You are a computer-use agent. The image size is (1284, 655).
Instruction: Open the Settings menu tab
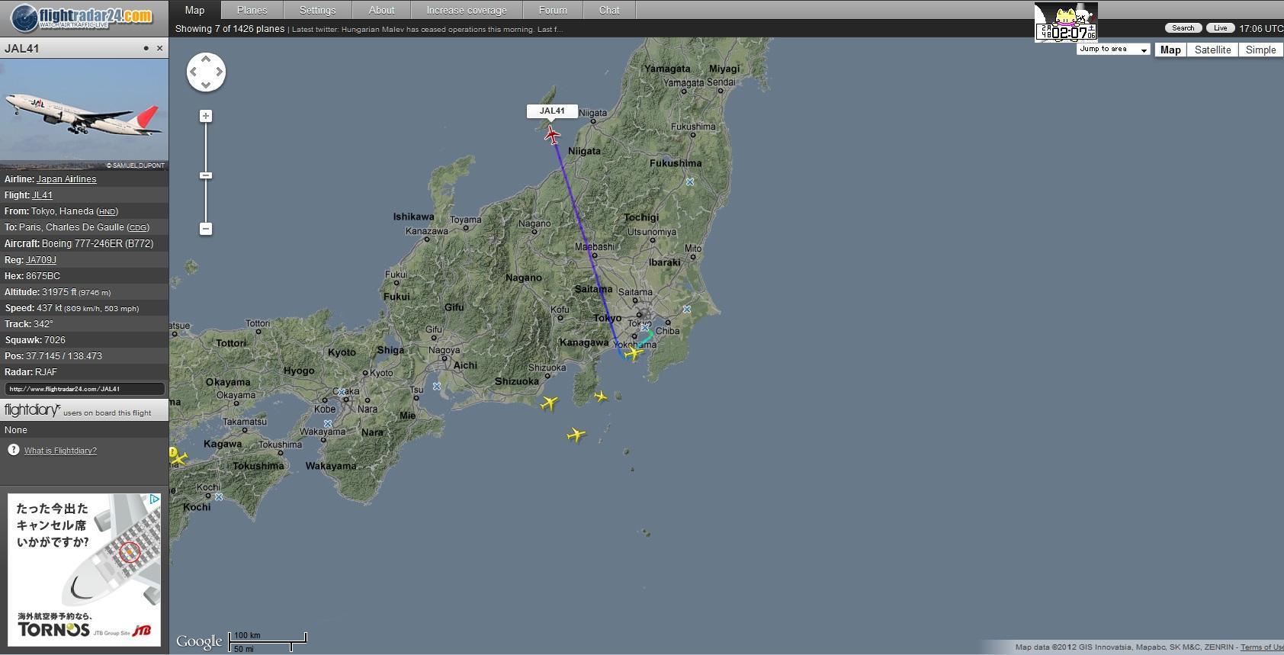pos(317,10)
